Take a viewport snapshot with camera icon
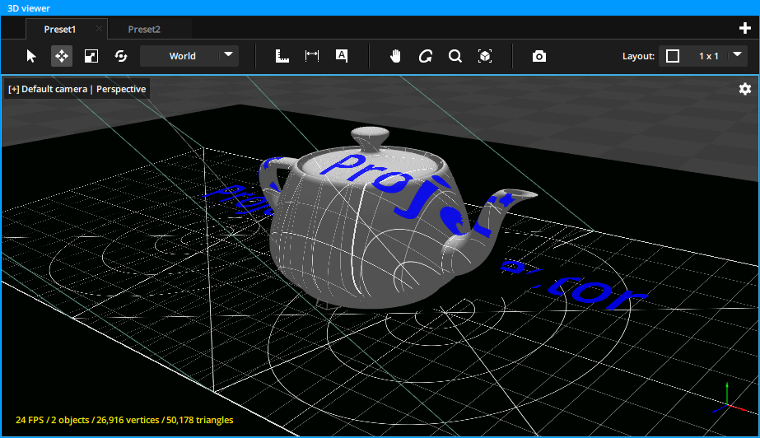Viewport: 760px width, 438px height. coord(539,56)
